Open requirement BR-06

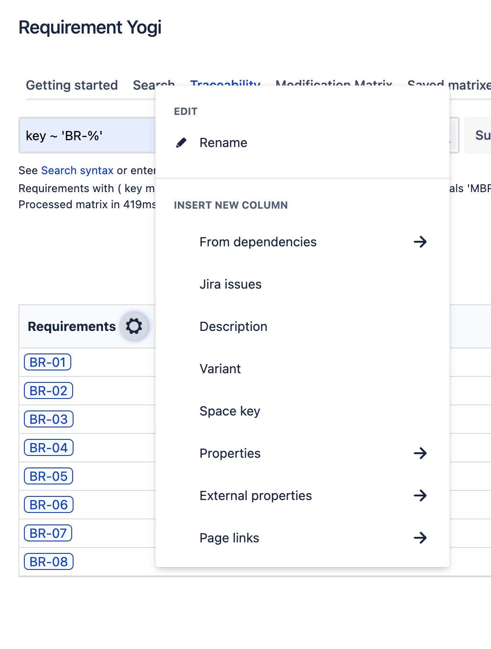click(49, 505)
